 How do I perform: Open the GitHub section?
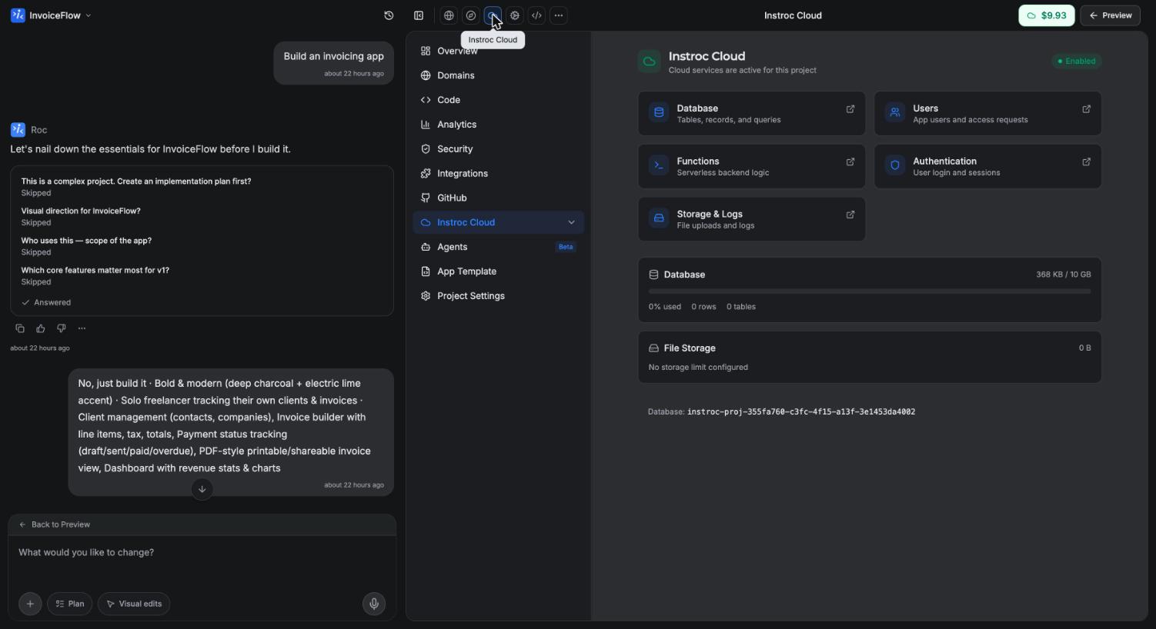point(499,198)
